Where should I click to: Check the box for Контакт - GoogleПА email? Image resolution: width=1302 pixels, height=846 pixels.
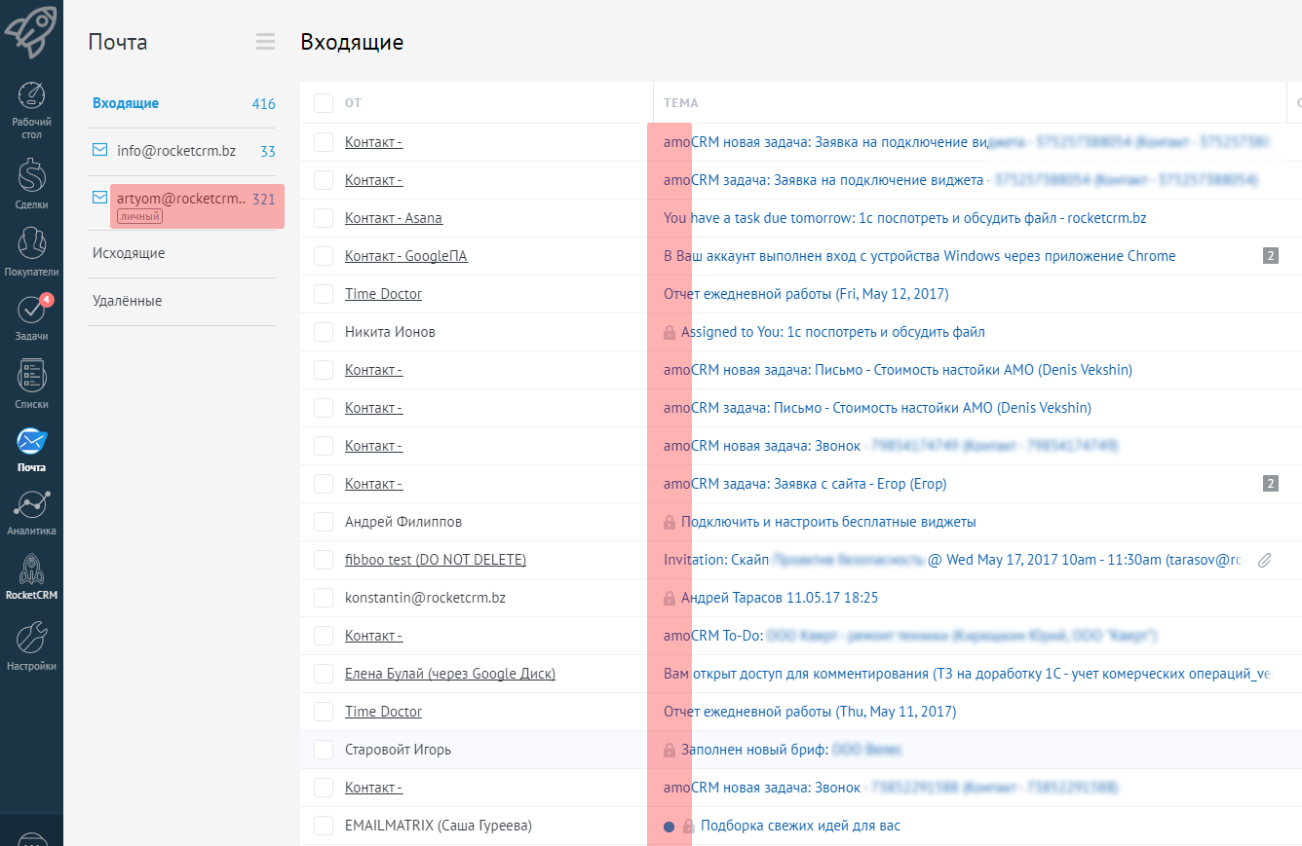coord(324,256)
